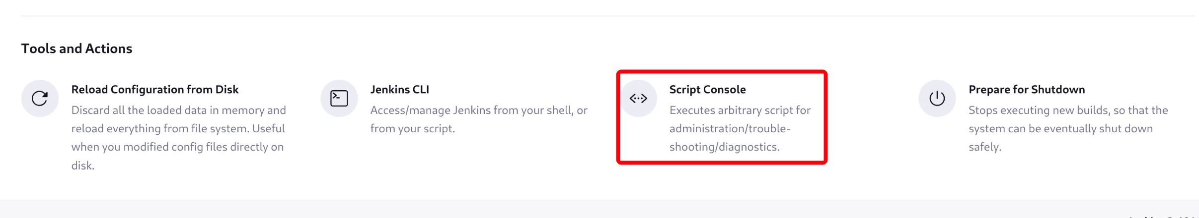
Task: Select the Prepare for Shutdown title
Action: click(1026, 90)
